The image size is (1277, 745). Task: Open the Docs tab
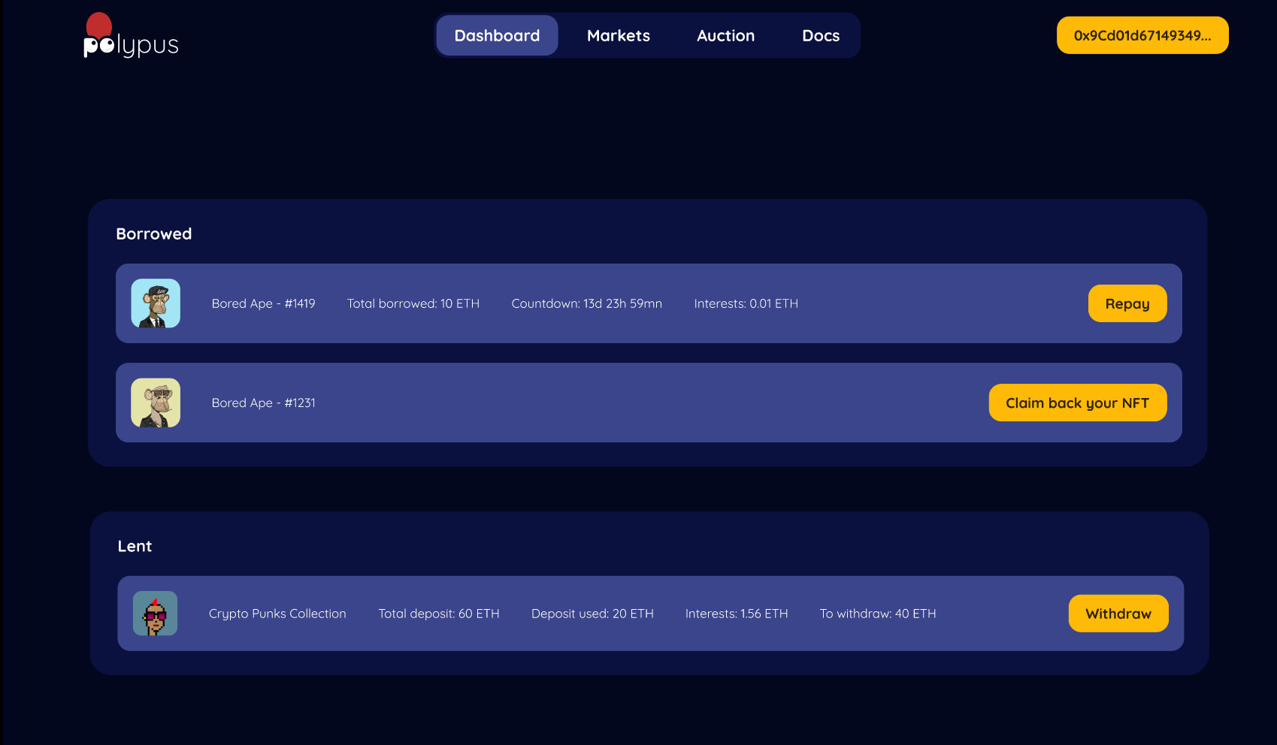(821, 35)
